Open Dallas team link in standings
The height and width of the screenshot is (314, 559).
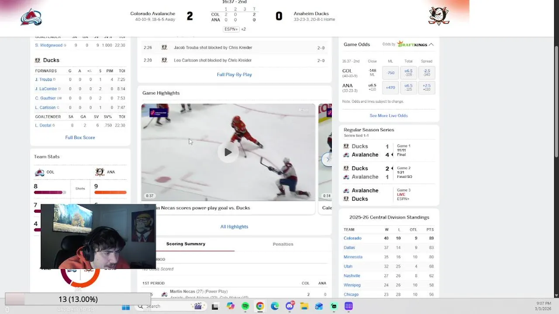click(x=349, y=248)
